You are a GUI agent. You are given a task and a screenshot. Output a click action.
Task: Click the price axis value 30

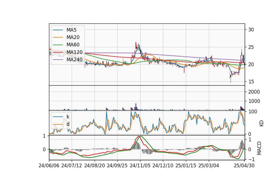pos(251,30)
